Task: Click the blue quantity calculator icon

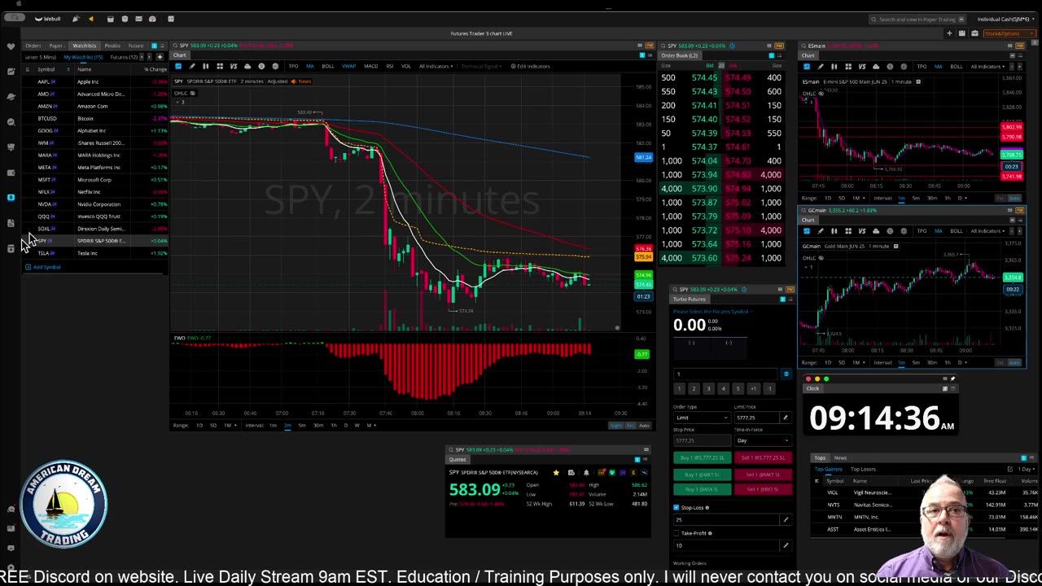Action: pos(786,374)
